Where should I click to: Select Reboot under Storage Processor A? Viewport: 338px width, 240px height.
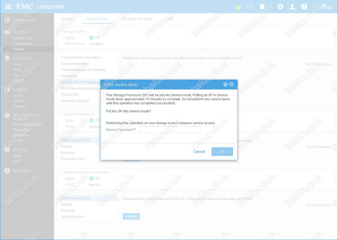click(x=66, y=146)
